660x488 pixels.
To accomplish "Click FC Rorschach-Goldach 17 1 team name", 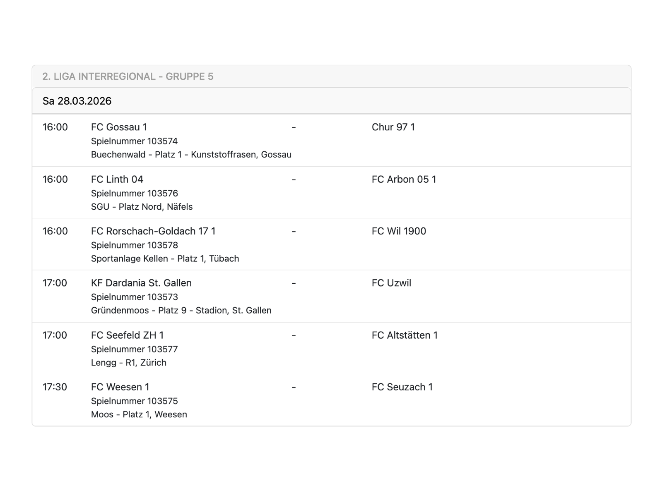I will 153,231.
